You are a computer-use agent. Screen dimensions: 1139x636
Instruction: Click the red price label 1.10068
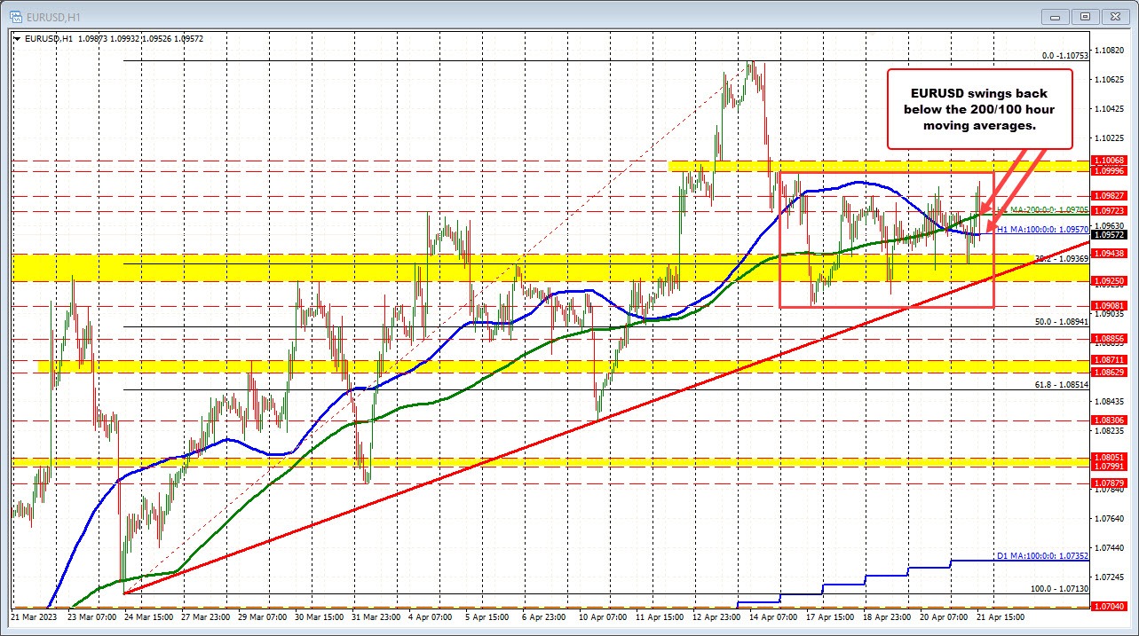pyautogui.click(x=1110, y=161)
